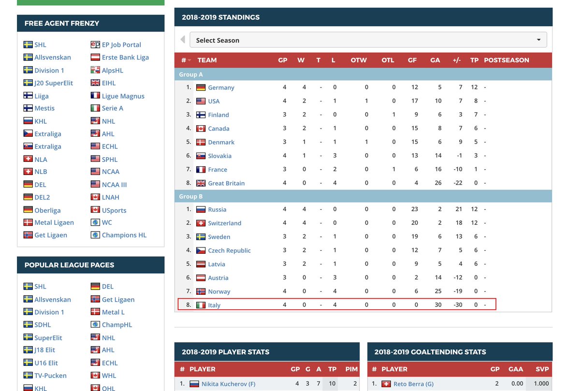
Task: Click the Russia flag in Group B
Action: 202,209
